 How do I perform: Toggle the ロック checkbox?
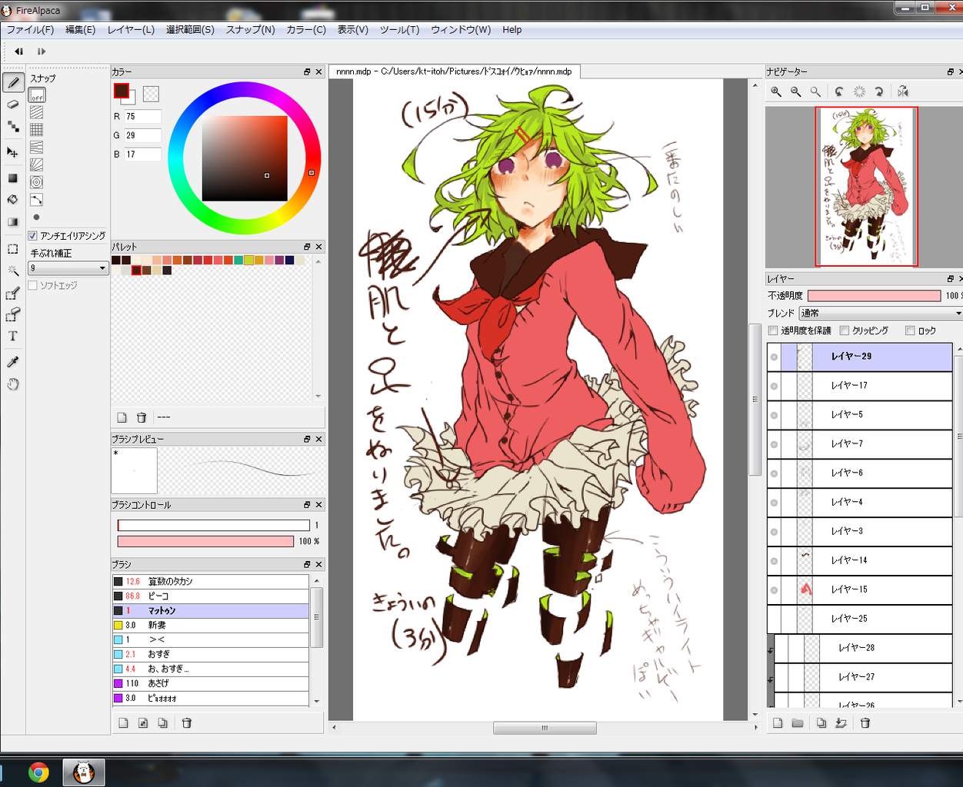coord(910,330)
